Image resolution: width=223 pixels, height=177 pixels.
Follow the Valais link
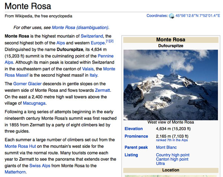point(88,69)
